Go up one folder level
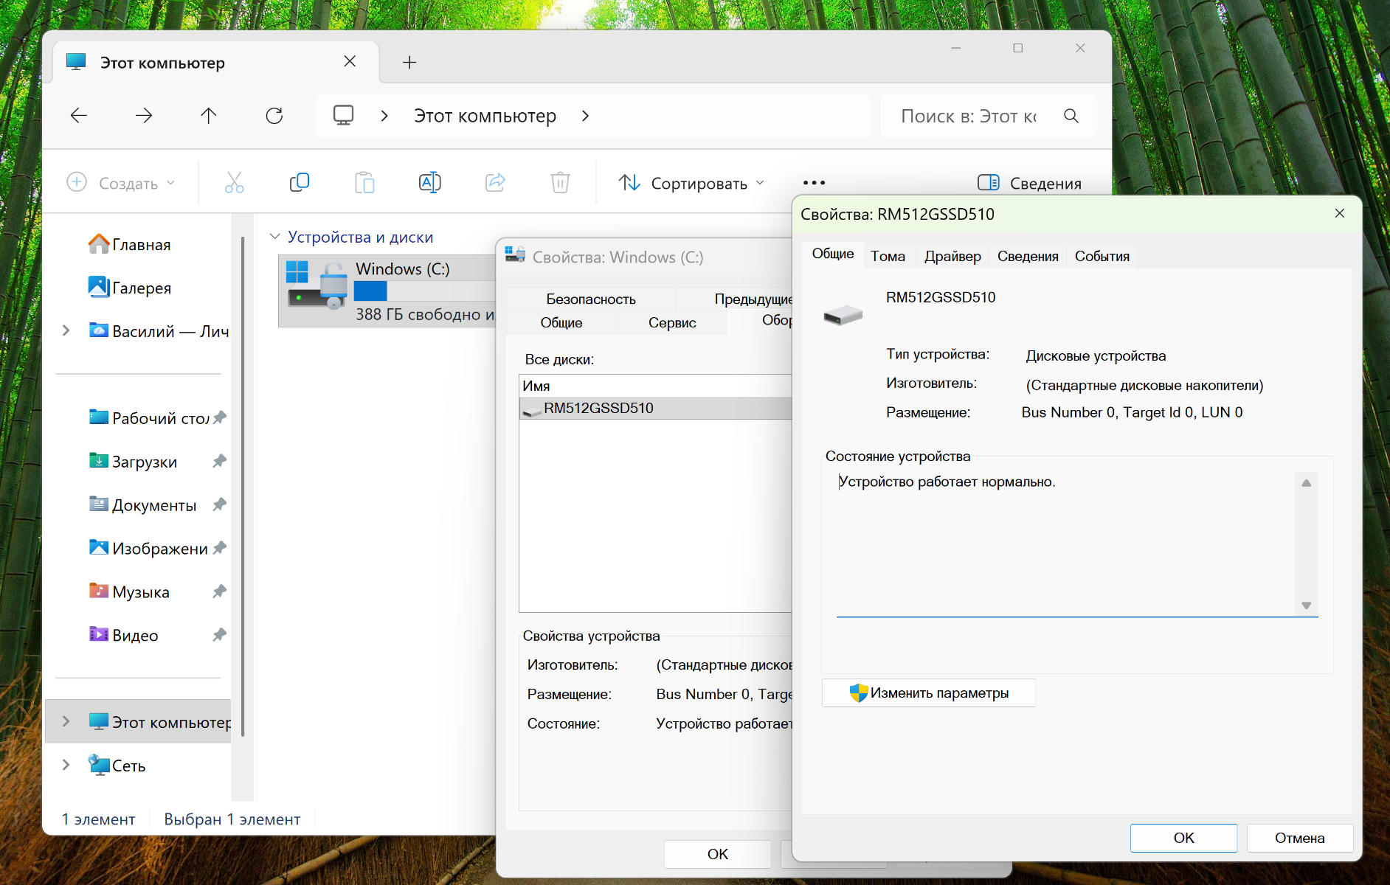 click(209, 115)
